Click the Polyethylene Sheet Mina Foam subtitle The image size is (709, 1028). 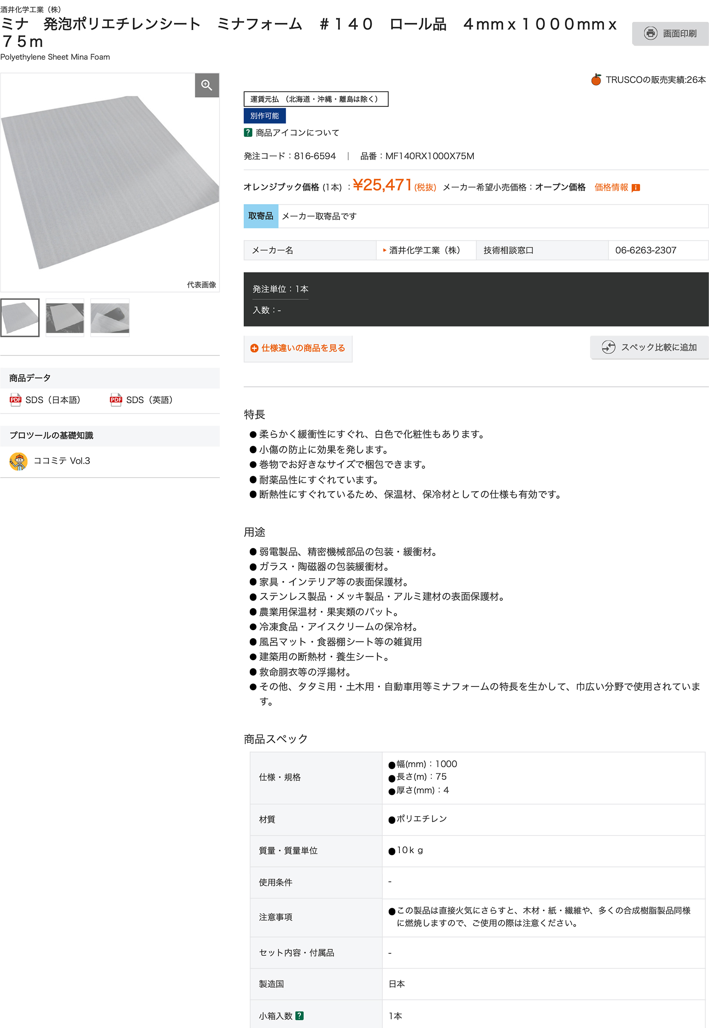pyautogui.click(x=55, y=57)
